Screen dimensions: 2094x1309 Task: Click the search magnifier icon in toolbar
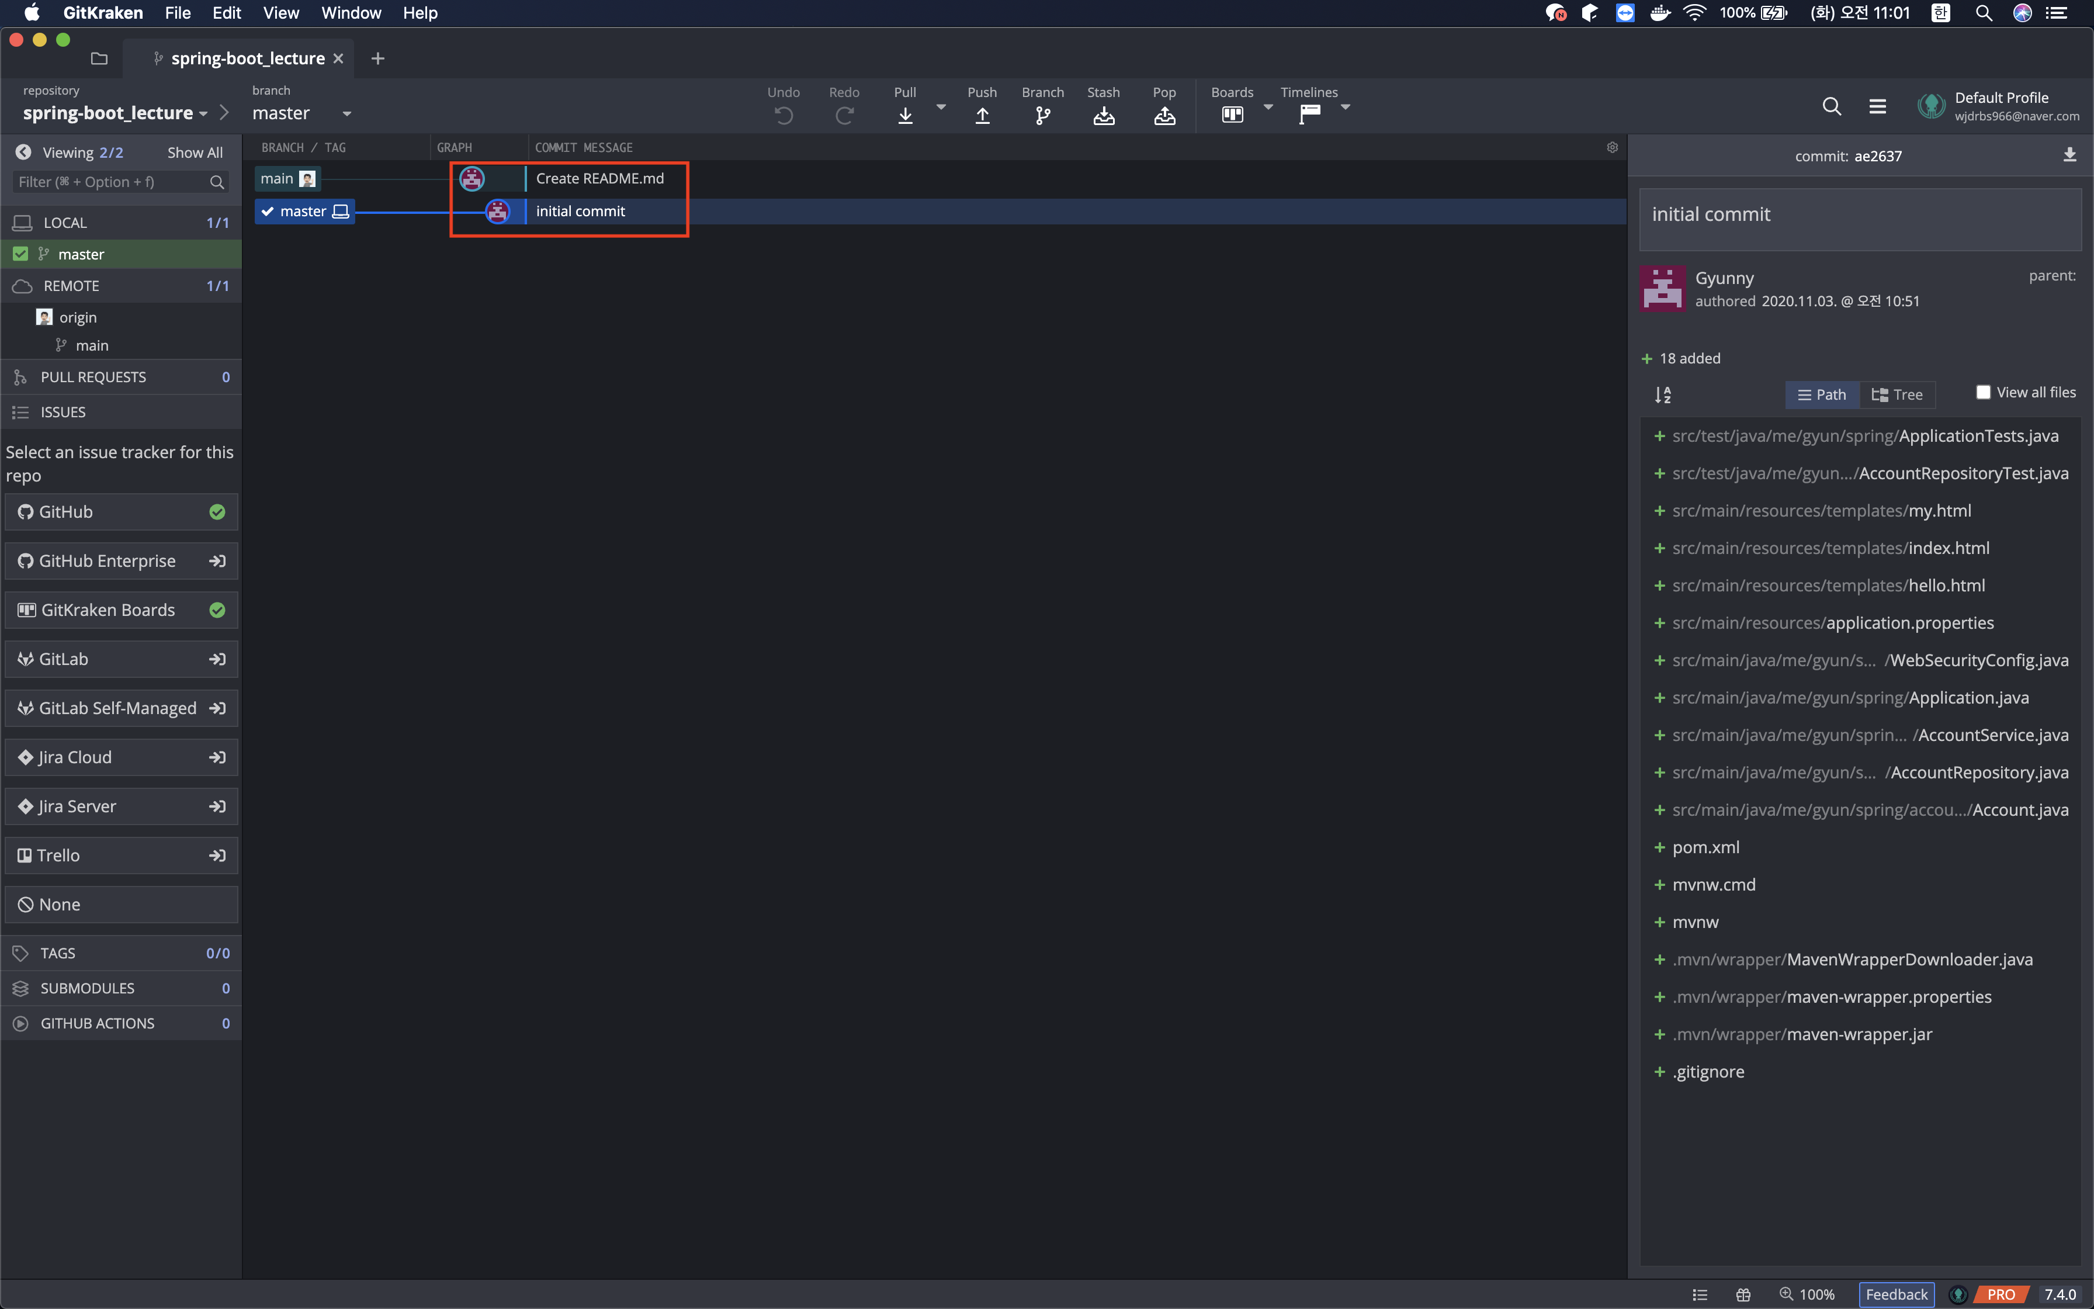click(x=1831, y=106)
